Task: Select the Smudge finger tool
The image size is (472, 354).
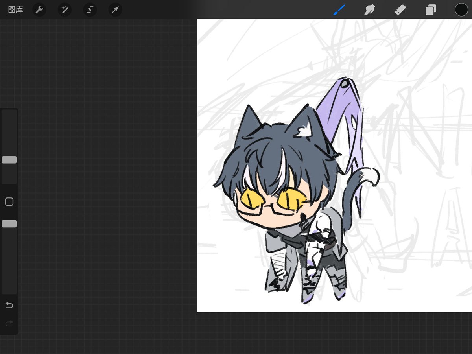Action: click(x=369, y=10)
